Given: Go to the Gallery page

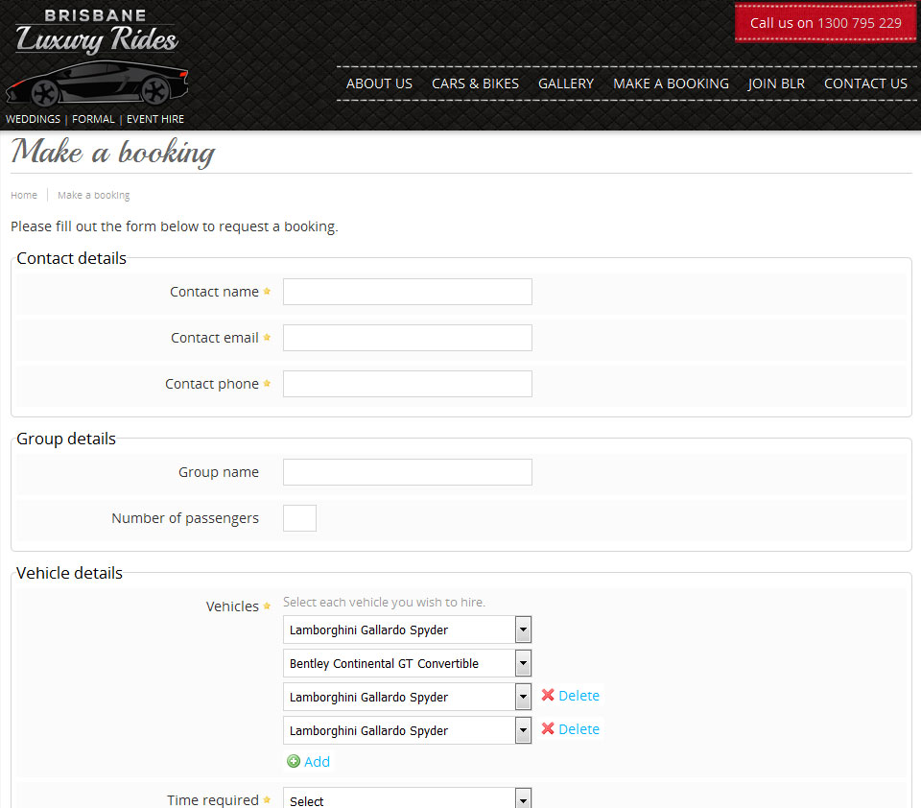Looking at the screenshot, I should pyautogui.click(x=566, y=83).
